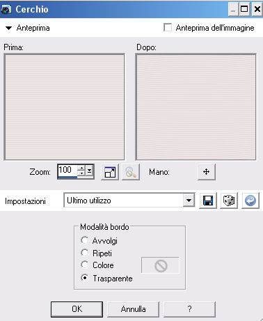Increase Zoom value with up arrow
263x321 pixels.
[x=81, y=168]
